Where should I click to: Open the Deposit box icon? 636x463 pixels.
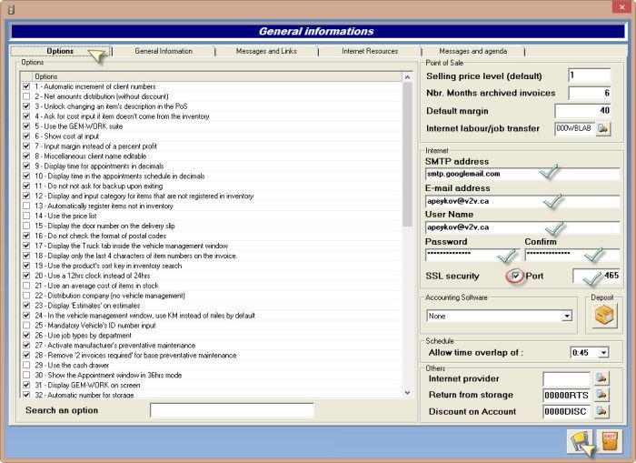[x=603, y=316]
